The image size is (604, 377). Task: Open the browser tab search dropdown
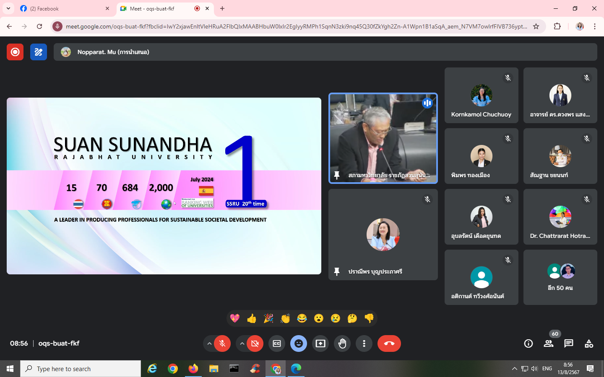8,8
